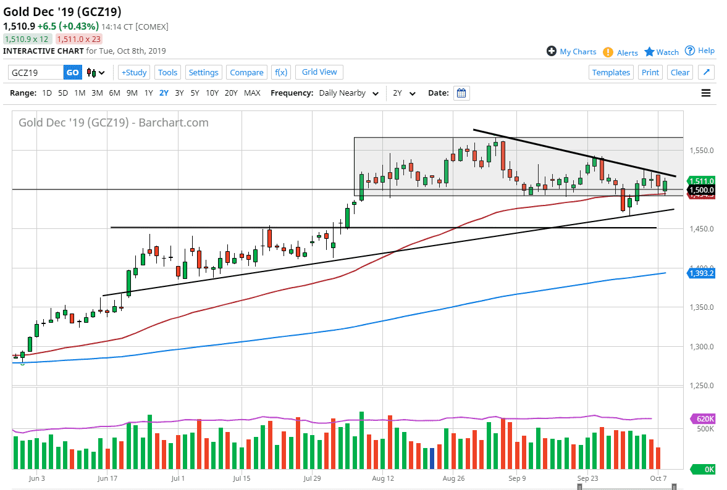Select the 1Y range
This screenshot has height=490, width=727.
[x=148, y=93]
